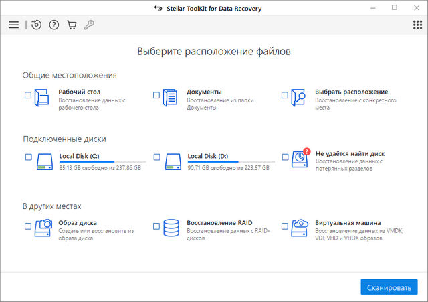Screen dimensions: 428x302
Task: Click the Local Disk (D:) label
Action: point(208,156)
